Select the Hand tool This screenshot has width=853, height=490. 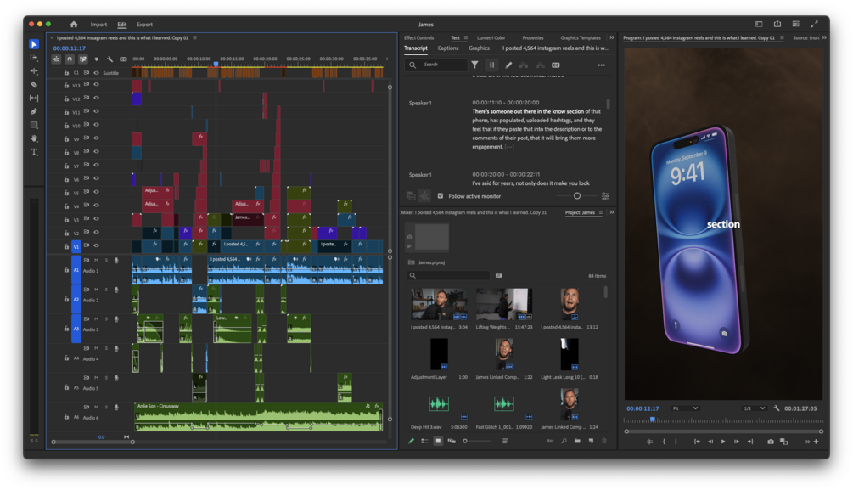pos(34,138)
